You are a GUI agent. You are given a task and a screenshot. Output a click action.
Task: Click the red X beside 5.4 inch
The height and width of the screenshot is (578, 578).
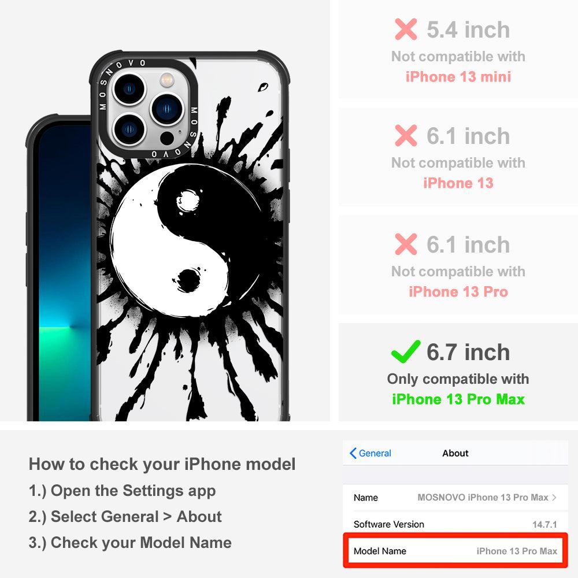(x=406, y=29)
